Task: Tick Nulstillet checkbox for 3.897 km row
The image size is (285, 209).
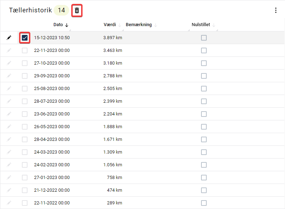Action: [204, 38]
